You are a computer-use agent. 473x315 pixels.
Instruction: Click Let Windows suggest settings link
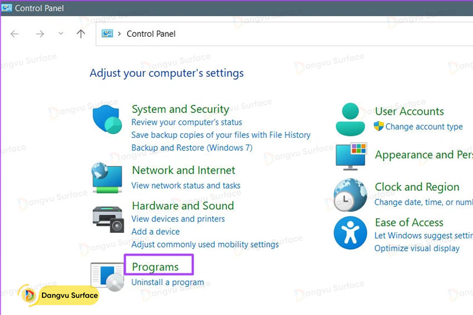423,235
